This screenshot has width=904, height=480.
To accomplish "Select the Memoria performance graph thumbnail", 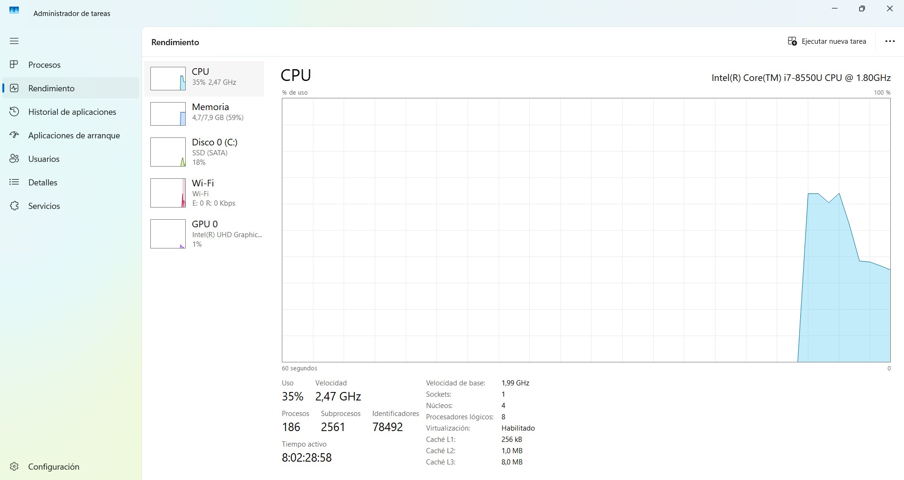I will [168, 114].
